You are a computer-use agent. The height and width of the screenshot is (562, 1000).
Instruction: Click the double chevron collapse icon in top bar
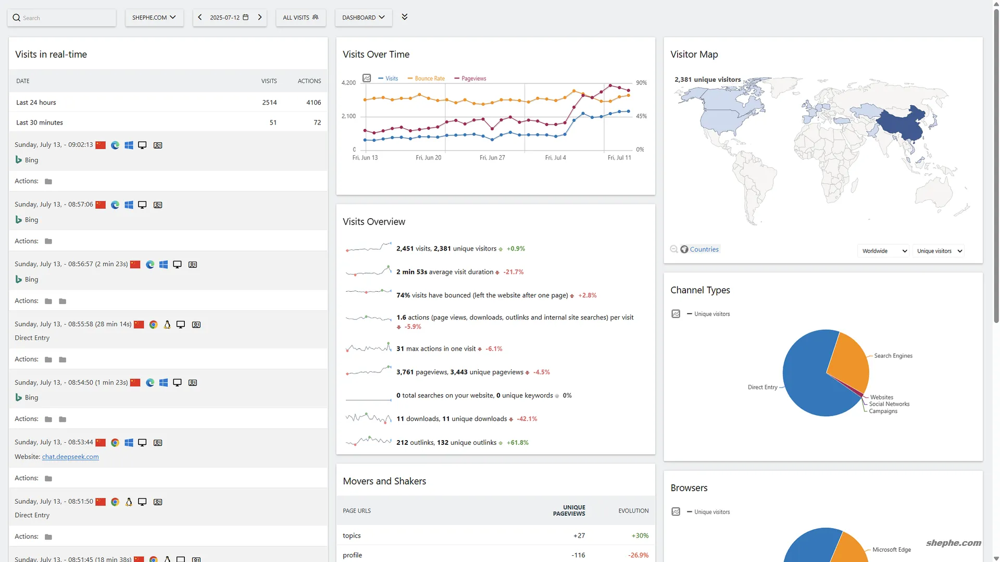[405, 17]
